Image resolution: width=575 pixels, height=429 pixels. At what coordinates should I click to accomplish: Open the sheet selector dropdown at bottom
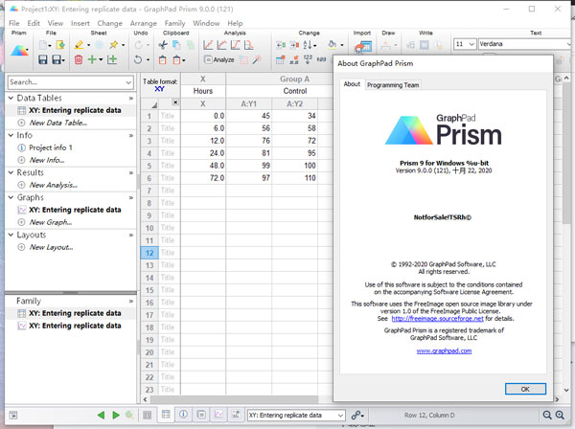click(296, 415)
